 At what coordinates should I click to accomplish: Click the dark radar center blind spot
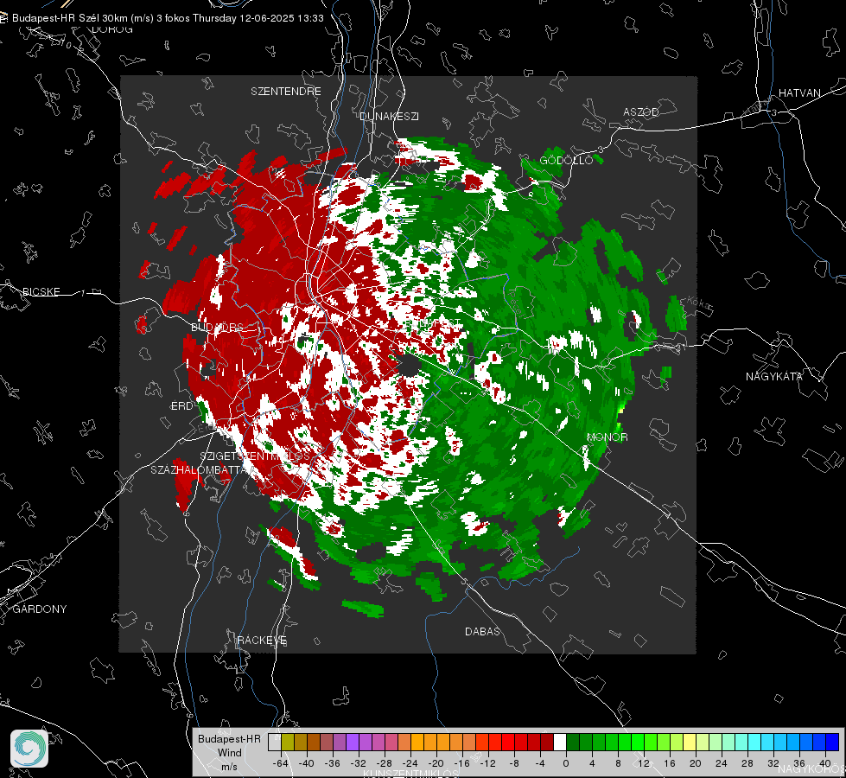pos(410,366)
